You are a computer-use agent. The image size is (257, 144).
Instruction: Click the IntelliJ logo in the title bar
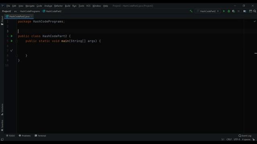coord(3,6)
